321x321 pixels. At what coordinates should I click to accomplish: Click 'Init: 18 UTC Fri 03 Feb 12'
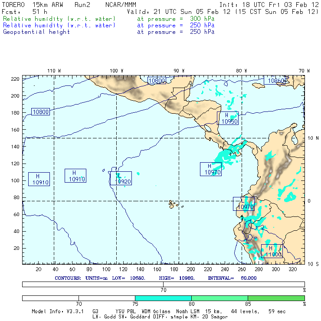coord(269,5)
